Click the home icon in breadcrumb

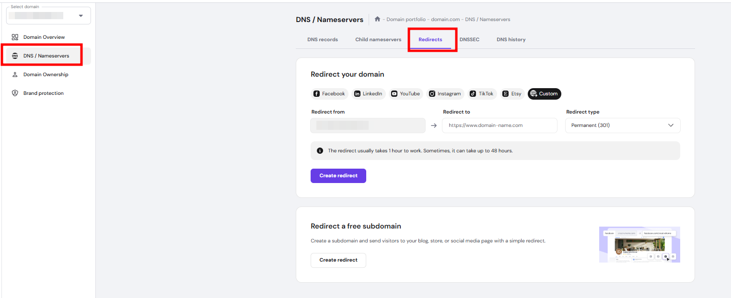point(378,19)
